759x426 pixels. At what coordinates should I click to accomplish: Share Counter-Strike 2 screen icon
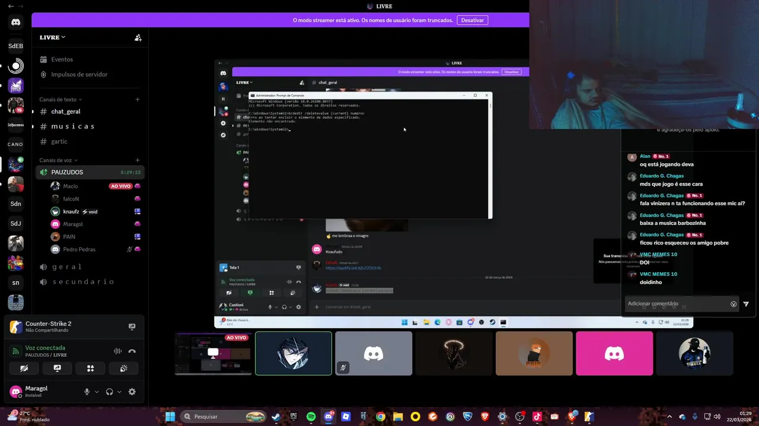132,327
